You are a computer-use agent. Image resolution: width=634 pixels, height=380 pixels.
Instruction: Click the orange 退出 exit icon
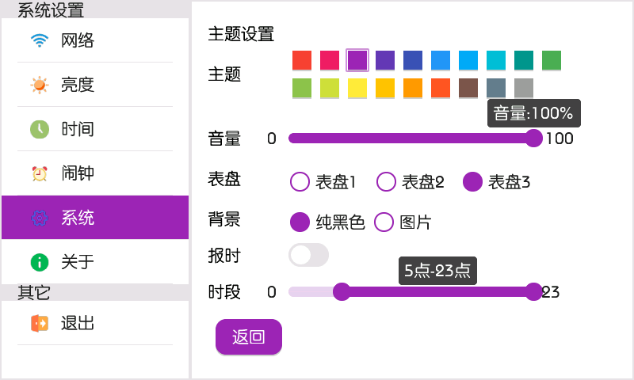pos(40,323)
